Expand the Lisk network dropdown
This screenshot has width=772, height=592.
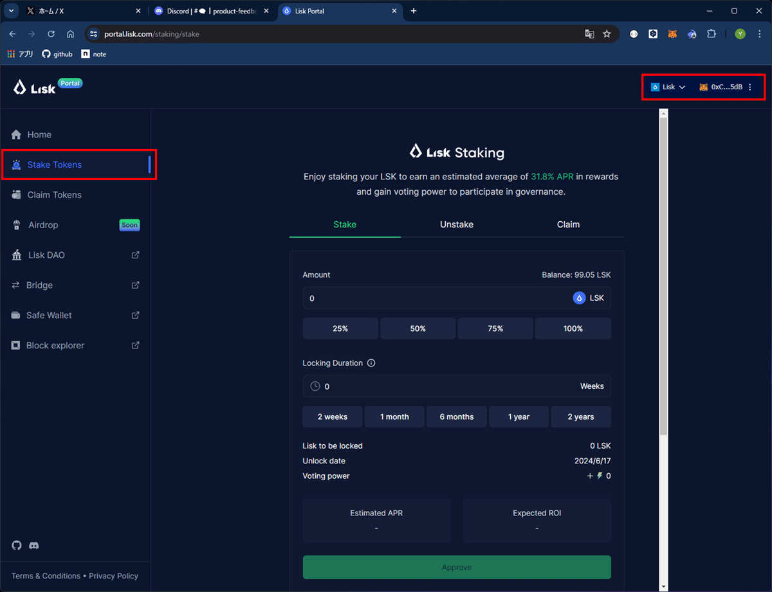[668, 87]
